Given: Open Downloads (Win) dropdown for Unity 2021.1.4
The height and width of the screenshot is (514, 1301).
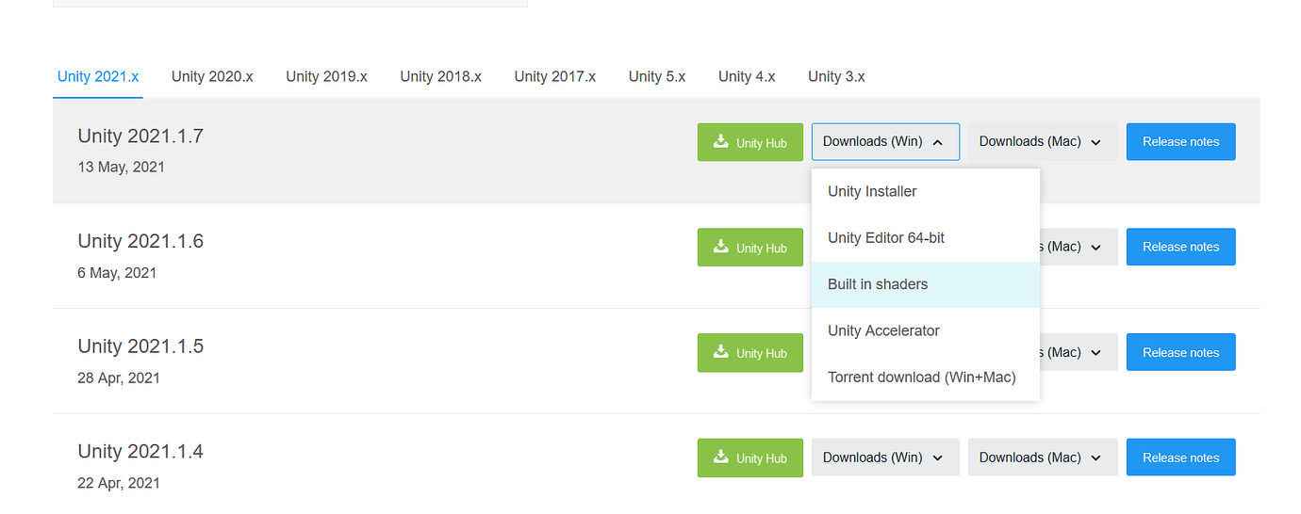Looking at the screenshot, I should point(884,458).
